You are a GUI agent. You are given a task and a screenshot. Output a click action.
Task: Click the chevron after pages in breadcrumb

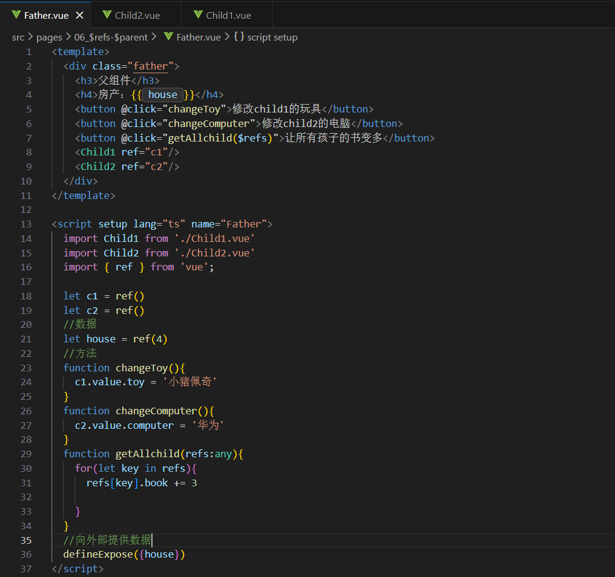tap(68, 37)
